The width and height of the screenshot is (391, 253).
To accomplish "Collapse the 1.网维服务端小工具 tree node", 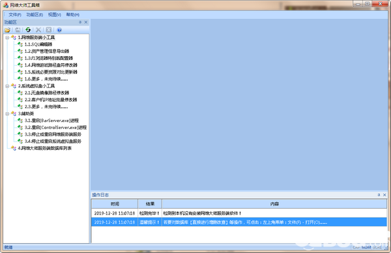I will [7, 37].
